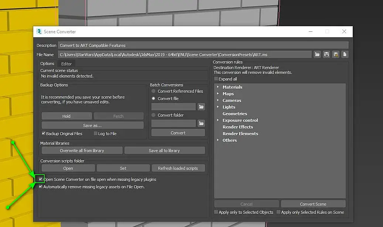Screen dimensions: 383x227
Task: Click the File Name path field
Action: (x=185, y=54)
